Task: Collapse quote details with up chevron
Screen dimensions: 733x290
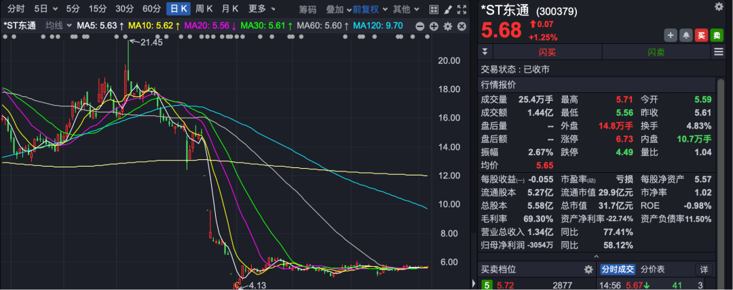Action: (597, 256)
